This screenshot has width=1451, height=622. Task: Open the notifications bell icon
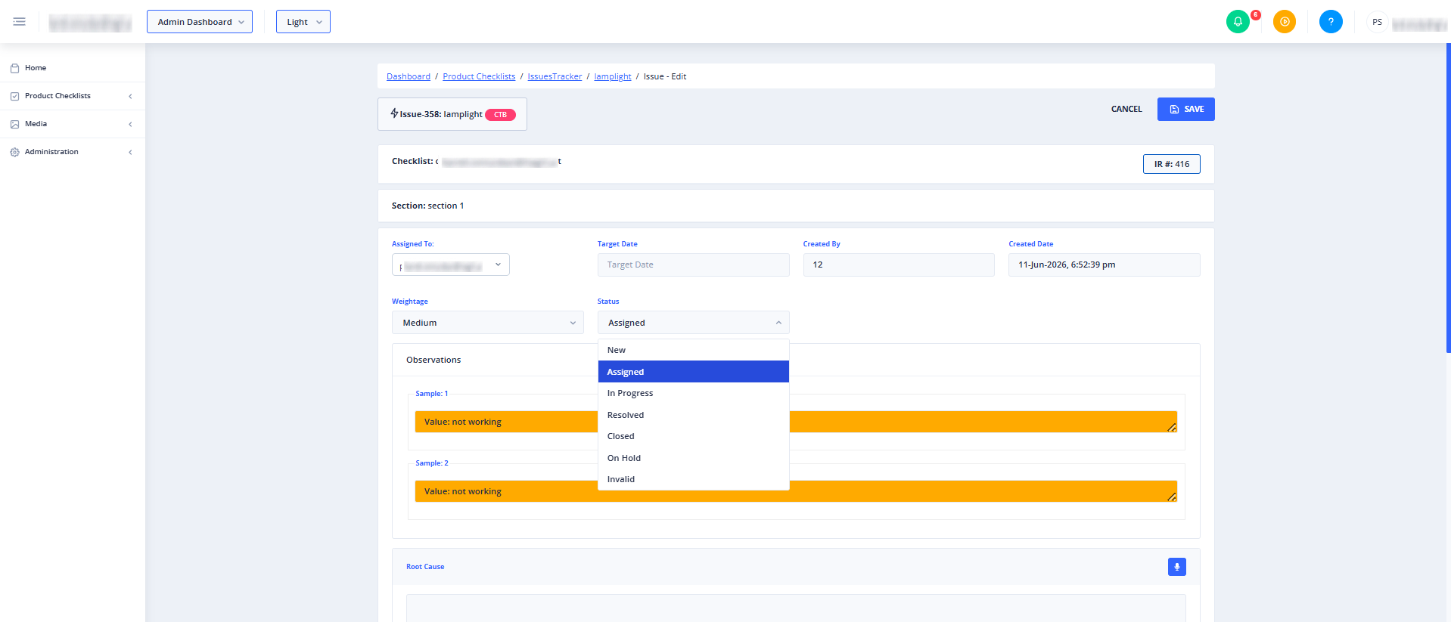(x=1238, y=22)
